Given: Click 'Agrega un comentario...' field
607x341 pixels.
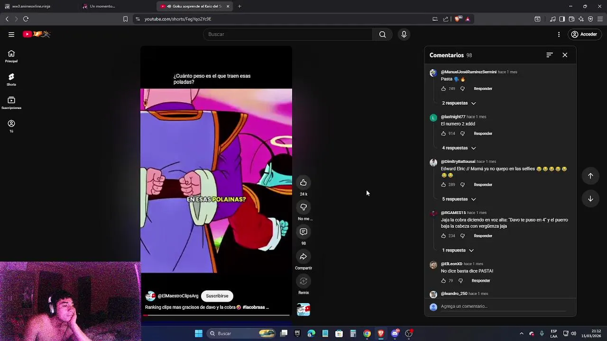Looking at the screenshot, I should tap(503, 307).
